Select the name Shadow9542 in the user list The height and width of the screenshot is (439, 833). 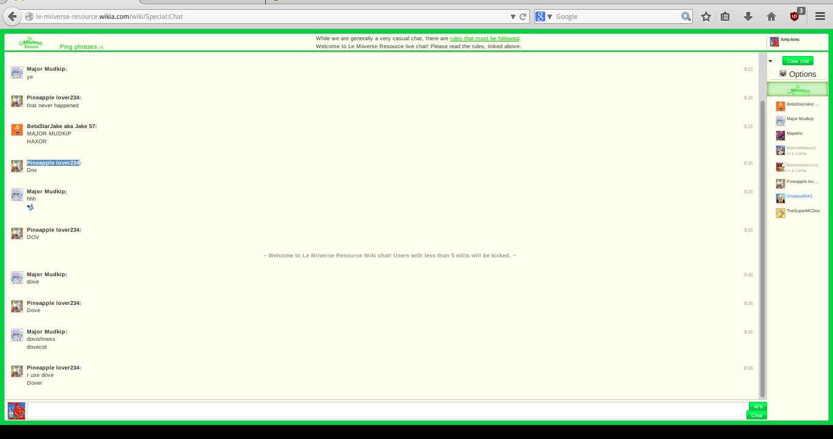[x=799, y=196]
